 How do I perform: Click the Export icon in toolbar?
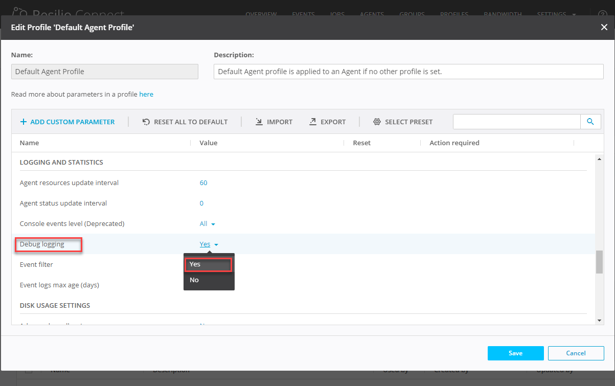coord(313,122)
